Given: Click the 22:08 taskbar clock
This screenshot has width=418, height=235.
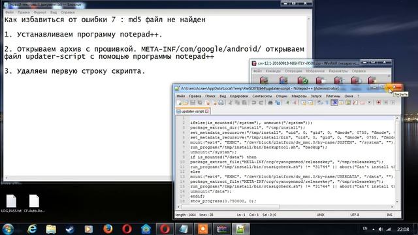Looking at the screenshot, I should [403, 229].
